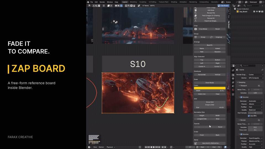Click the New Scene icon in the top bar
Image resolution: width=265 pixels, height=149 pixels.
[x=240, y=2]
